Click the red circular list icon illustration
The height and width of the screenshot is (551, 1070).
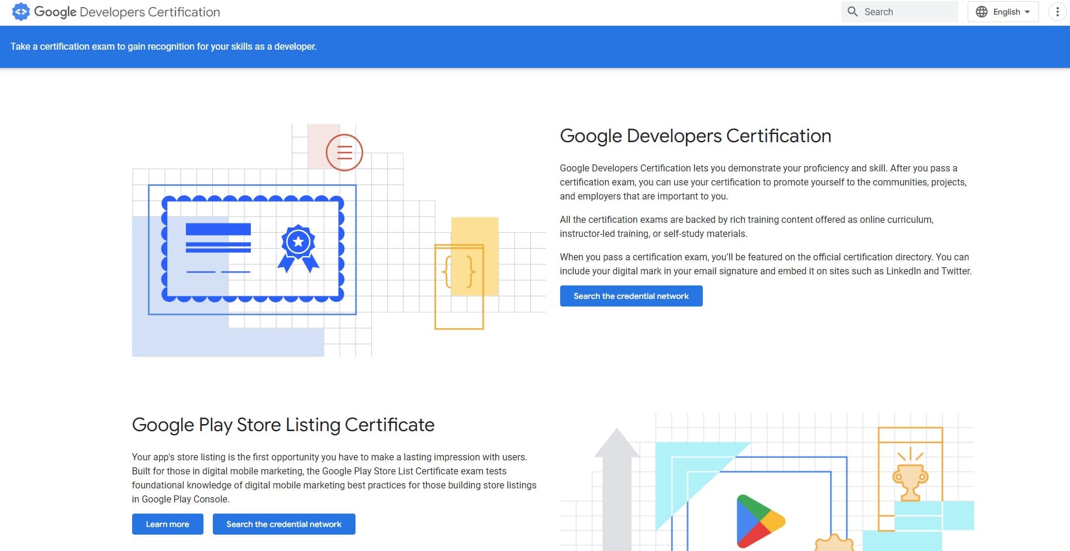coord(344,152)
